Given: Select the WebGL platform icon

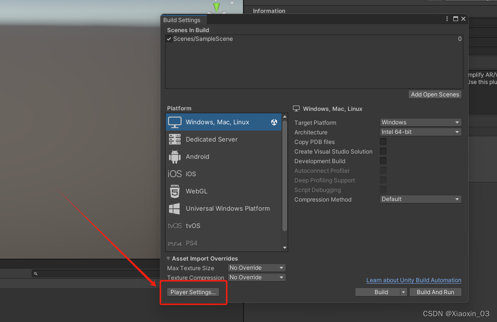Looking at the screenshot, I should 174,191.
